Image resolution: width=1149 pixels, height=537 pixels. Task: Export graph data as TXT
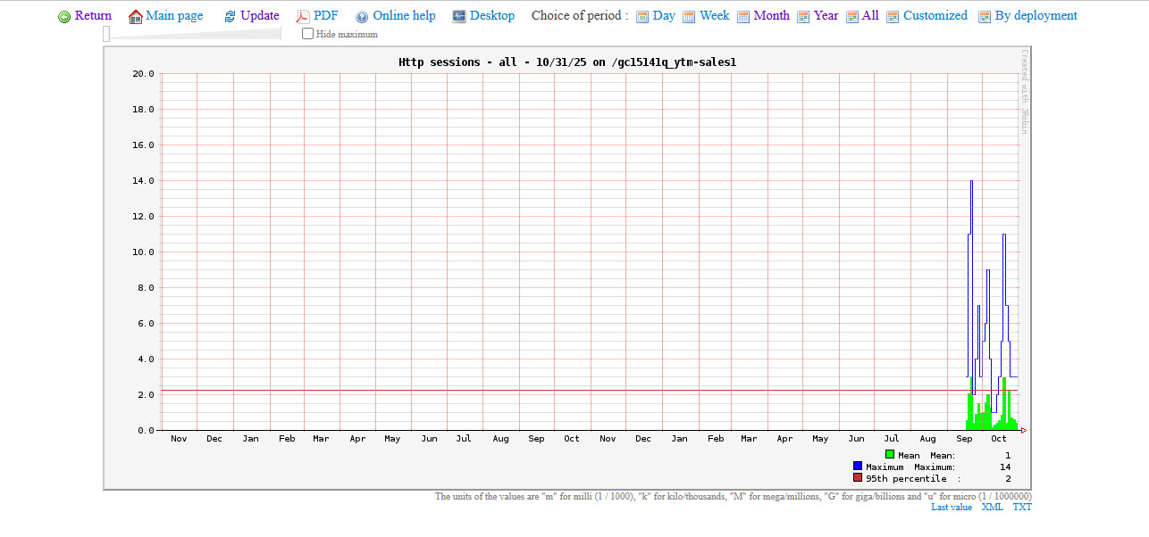1022,508
